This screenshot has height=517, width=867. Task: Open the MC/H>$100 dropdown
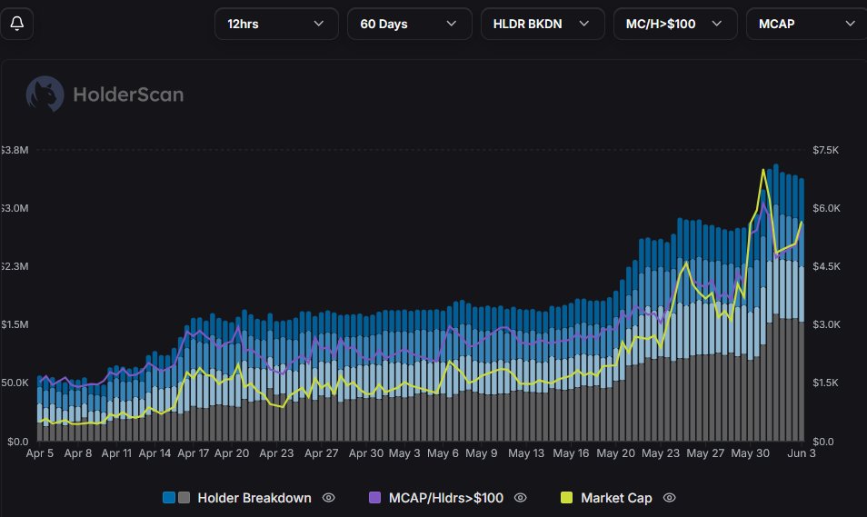tap(675, 24)
